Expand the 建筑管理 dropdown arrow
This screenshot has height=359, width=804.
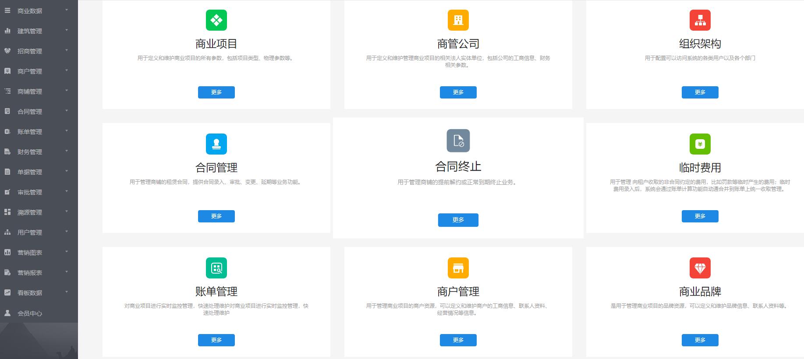tap(67, 30)
